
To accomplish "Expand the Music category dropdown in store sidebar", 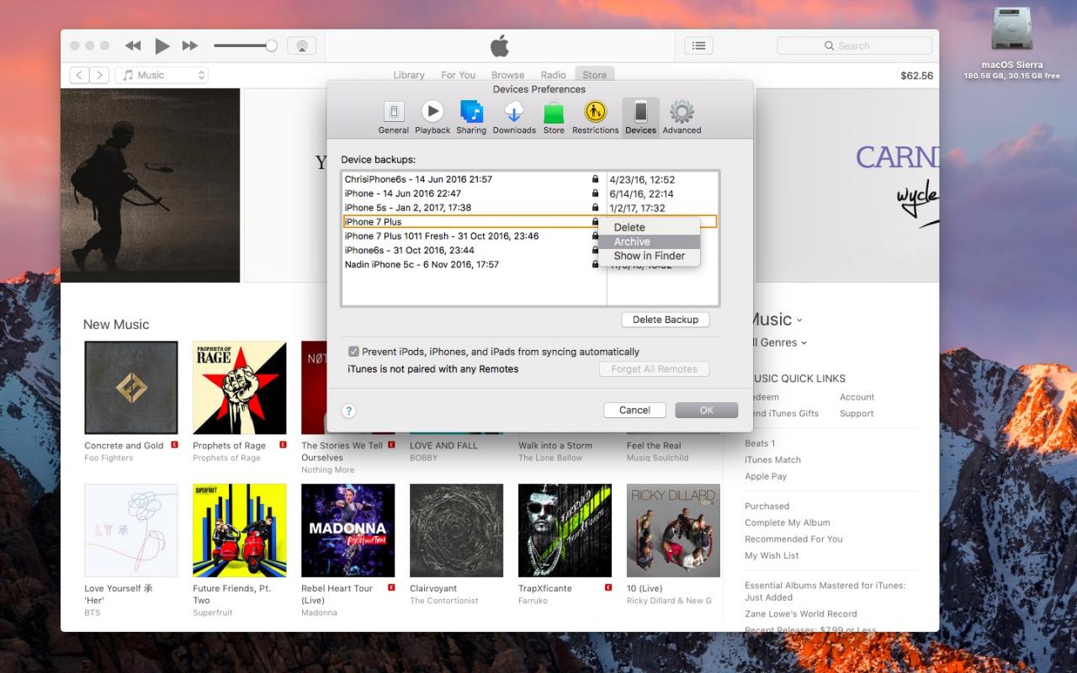I will (x=774, y=320).
